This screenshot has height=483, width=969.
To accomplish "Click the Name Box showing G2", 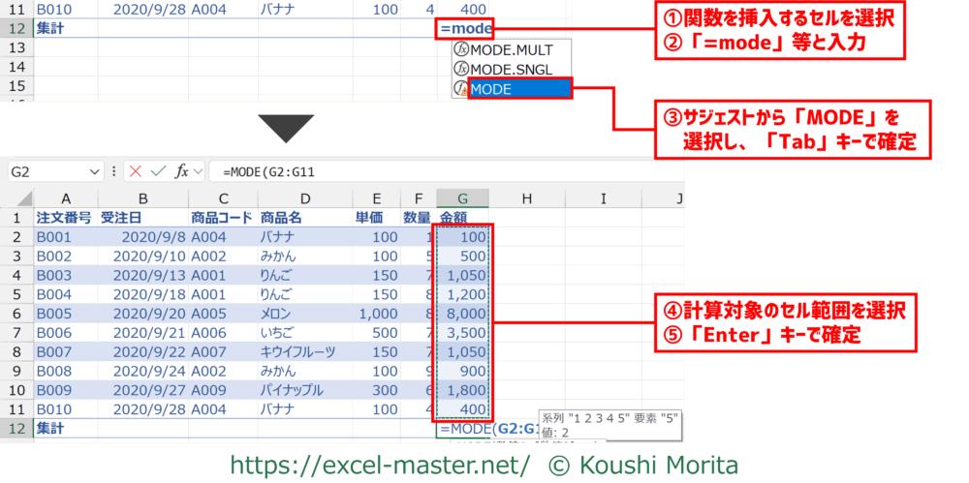I will 48,171.
